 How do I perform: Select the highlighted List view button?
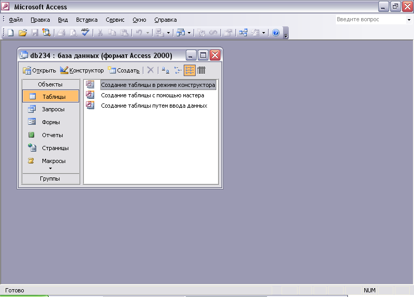[189, 70]
